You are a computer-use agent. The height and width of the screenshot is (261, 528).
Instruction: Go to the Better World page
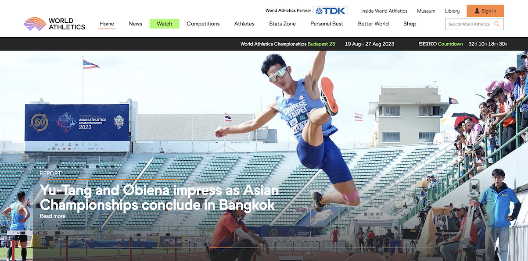tap(374, 24)
